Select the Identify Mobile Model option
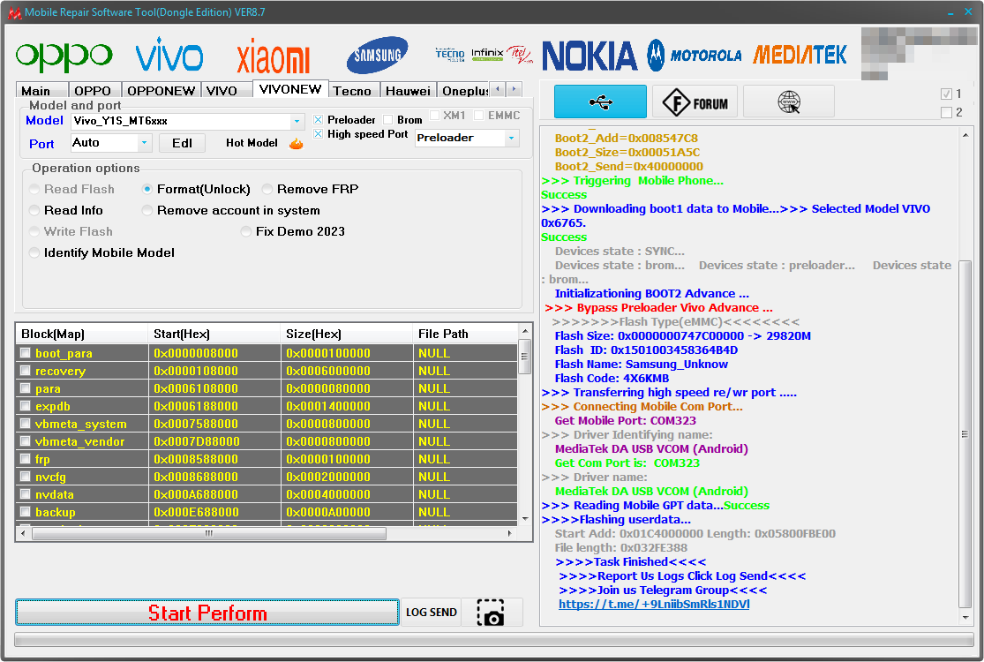The image size is (984, 662). 34,252
